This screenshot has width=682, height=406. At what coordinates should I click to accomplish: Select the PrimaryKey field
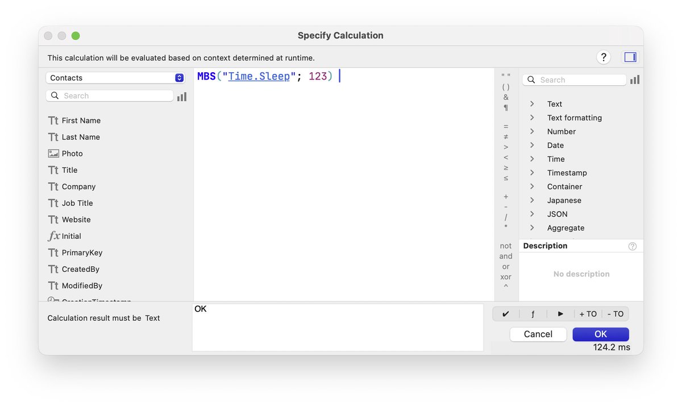pos(82,252)
